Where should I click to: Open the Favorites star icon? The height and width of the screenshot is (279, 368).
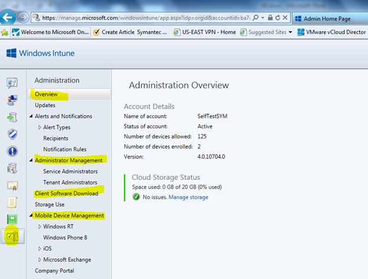pos(5,32)
